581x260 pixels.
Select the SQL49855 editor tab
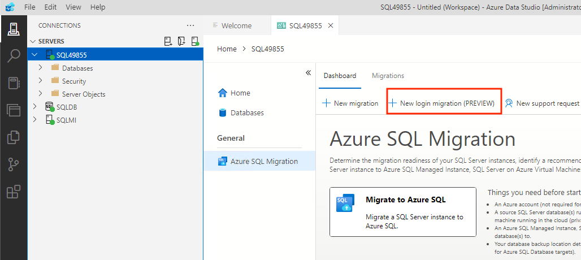coord(306,25)
